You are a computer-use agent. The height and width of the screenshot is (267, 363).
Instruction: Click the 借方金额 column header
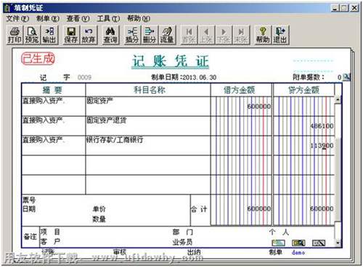pyautogui.click(x=241, y=90)
